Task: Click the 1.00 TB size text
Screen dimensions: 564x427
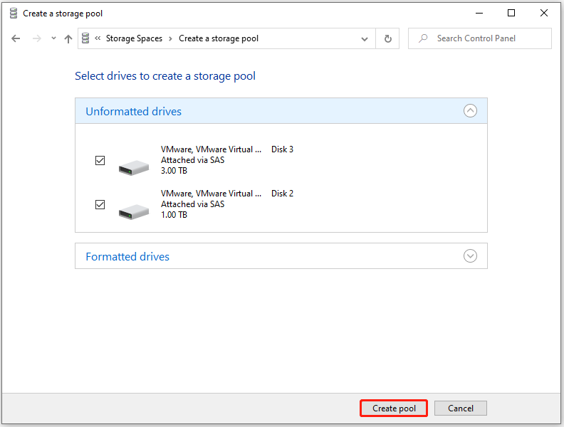Action: (x=174, y=215)
